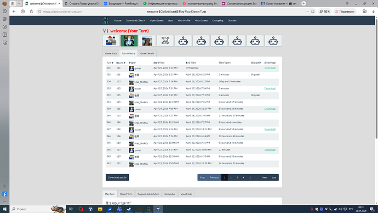378x213 pixels.
Task: Click the 80% zoom indicator in address bar
Action: tap(325, 12)
